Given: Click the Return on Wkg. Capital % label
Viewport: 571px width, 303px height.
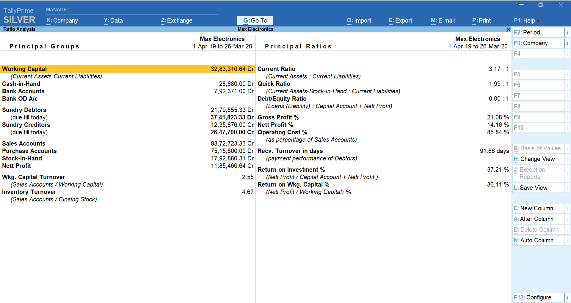Looking at the screenshot, I should [294, 184].
